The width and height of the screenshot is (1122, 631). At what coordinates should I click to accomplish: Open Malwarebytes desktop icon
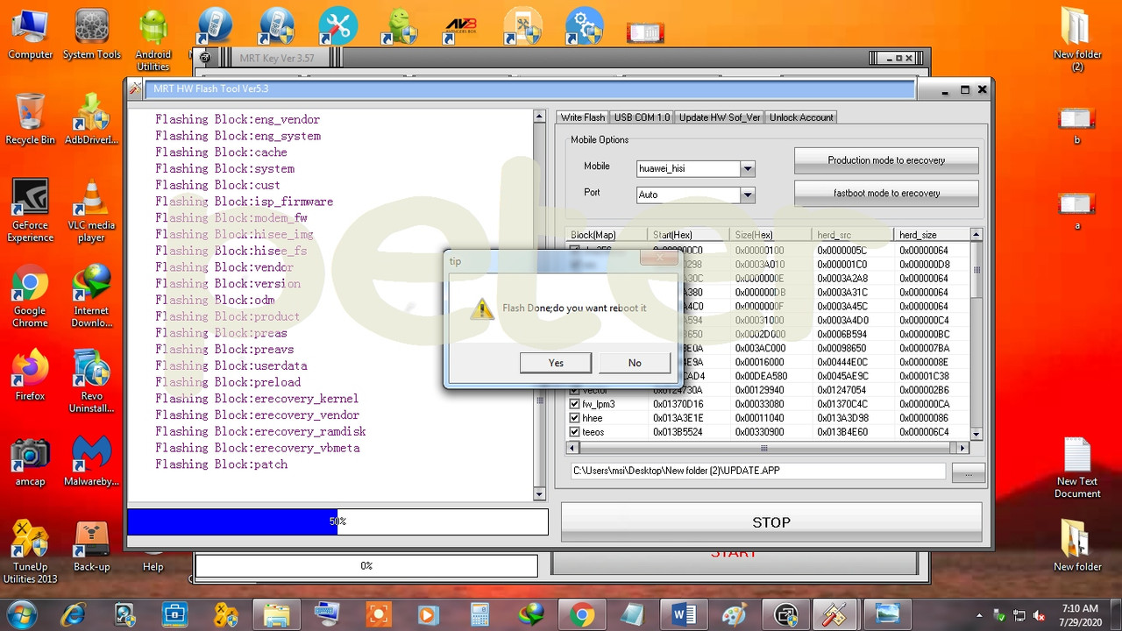(91, 460)
